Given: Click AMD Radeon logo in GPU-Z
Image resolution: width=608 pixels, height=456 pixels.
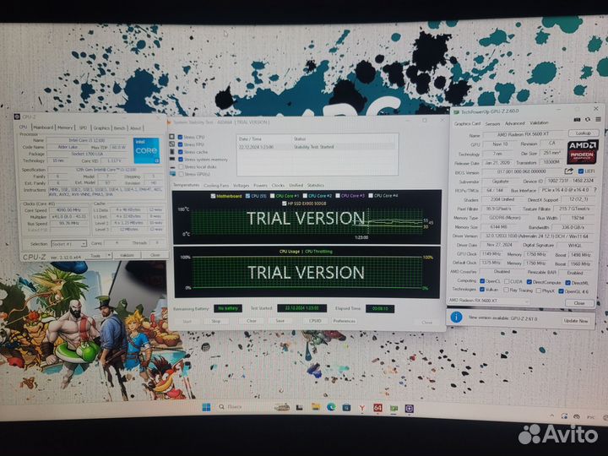Looking at the screenshot, I should pyautogui.click(x=583, y=152).
